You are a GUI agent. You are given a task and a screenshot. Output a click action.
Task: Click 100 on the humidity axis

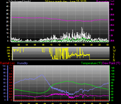coord(4,66)
